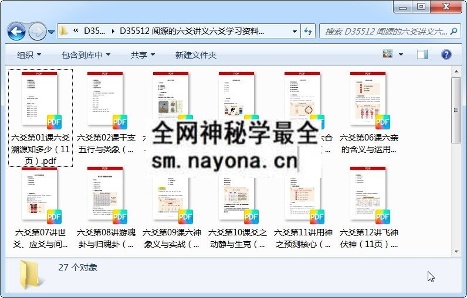Image resolution: width=467 pixels, height=298 pixels.
Task: Click the vertical scrollbar thumb
Action: [x=456, y=111]
